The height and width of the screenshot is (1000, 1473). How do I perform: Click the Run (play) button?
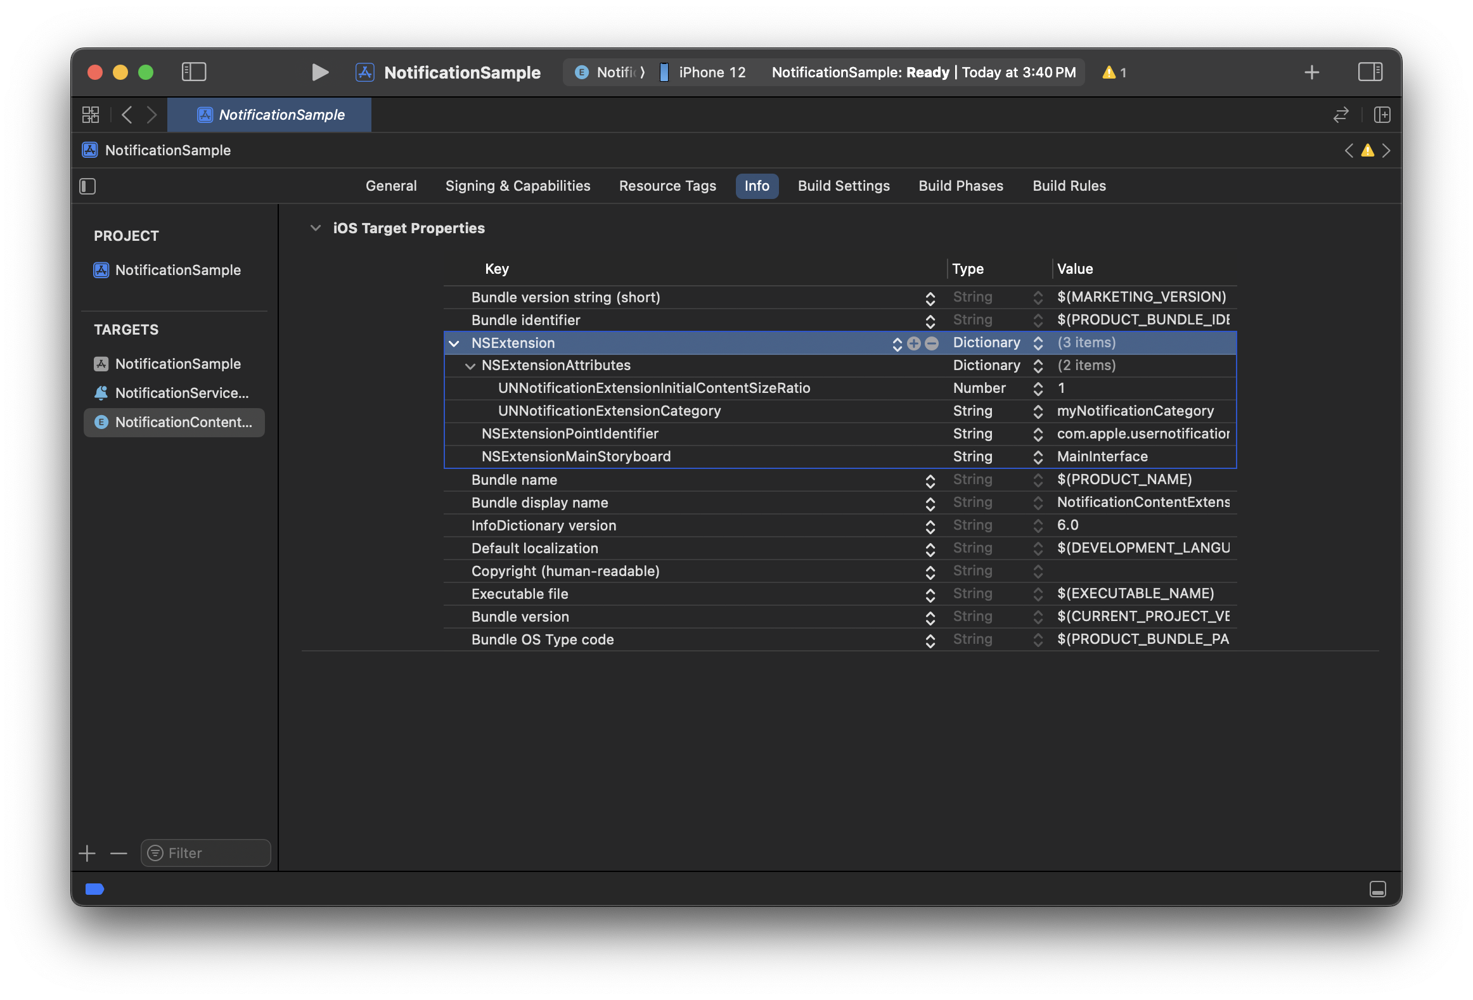click(x=320, y=72)
